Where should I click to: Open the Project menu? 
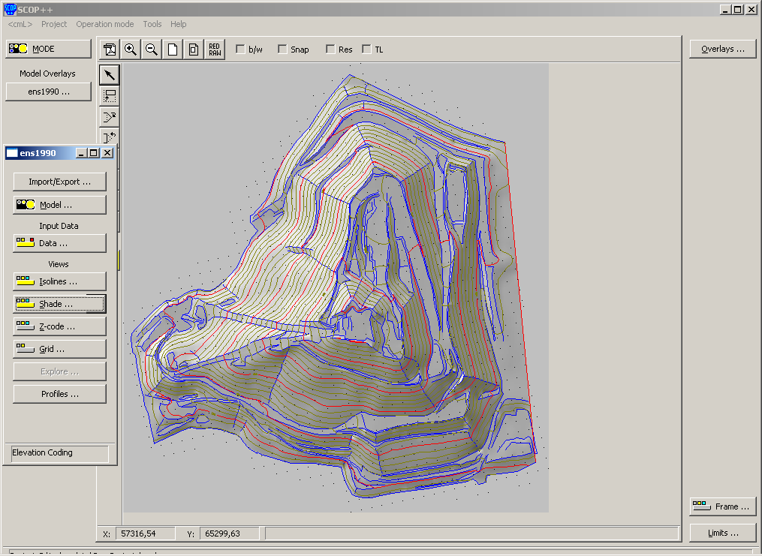pos(53,24)
